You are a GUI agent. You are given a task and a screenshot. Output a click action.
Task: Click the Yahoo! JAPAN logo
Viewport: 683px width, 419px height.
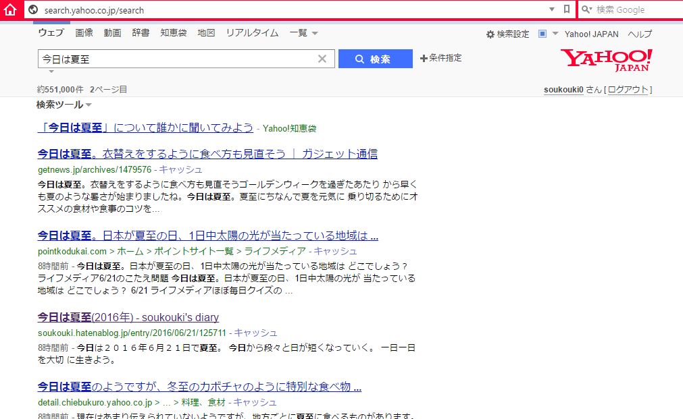[x=607, y=60]
